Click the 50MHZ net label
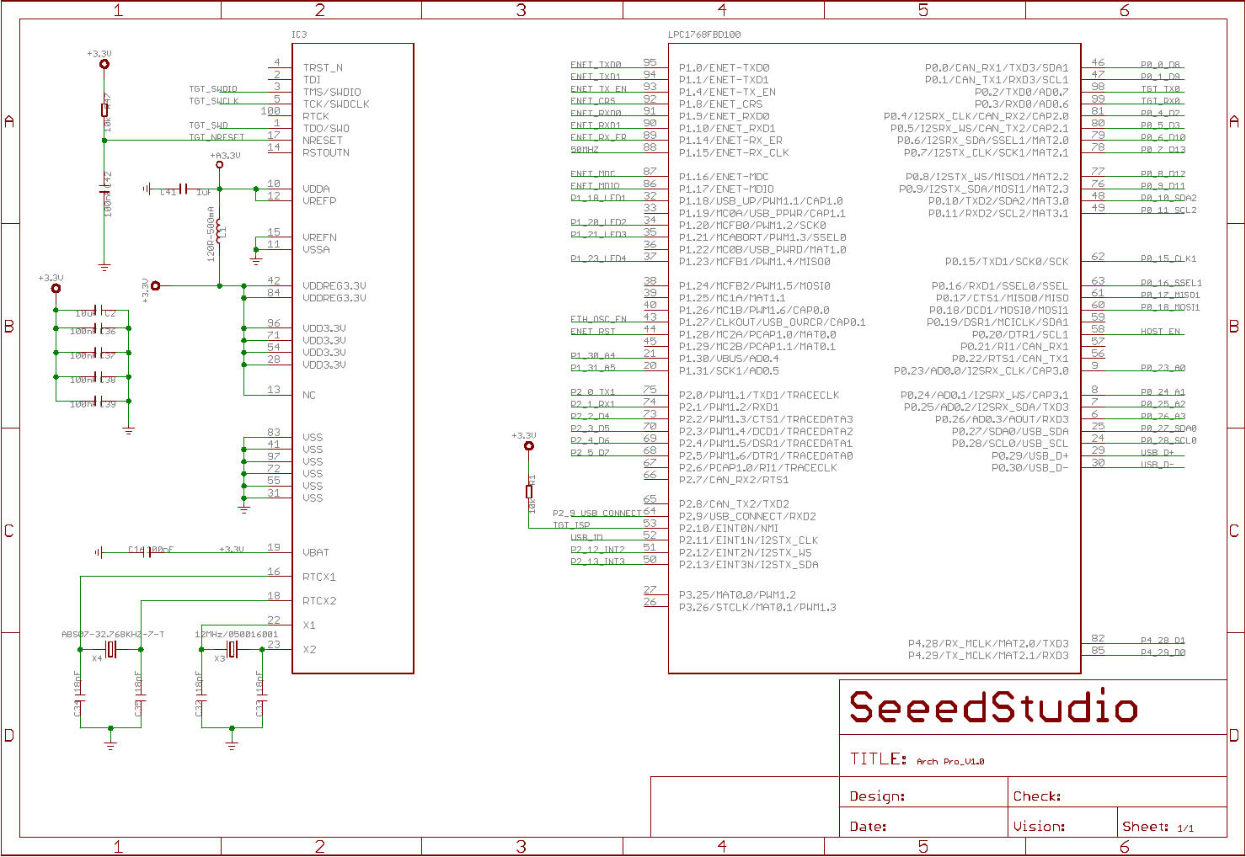Image resolution: width=1246 pixels, height=857 pixels. pyautogui.click(x=585, y=149)
